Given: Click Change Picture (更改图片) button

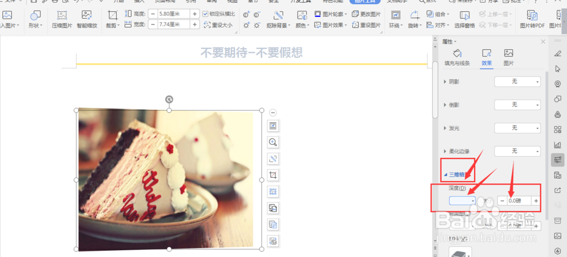Looking at the screenshot, I should [366, 14].
